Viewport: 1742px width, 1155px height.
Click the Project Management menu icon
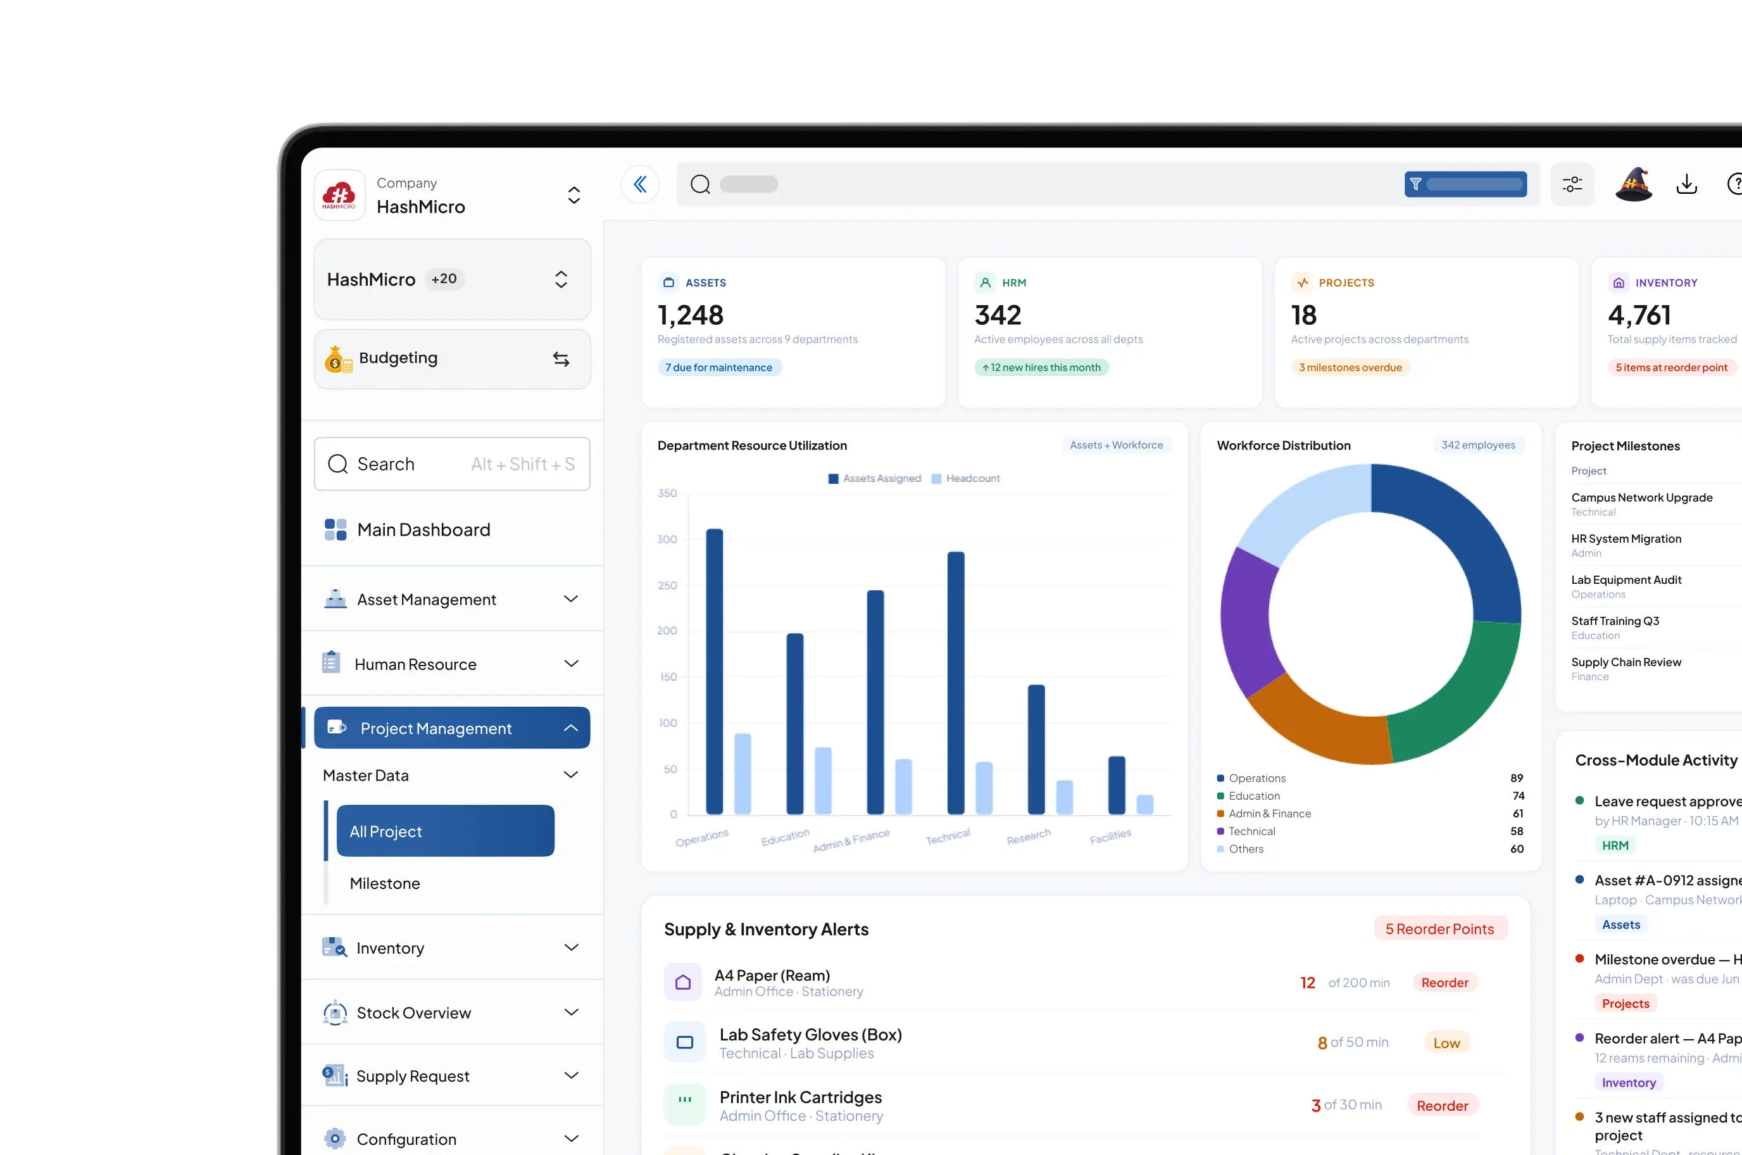[337, 728]
